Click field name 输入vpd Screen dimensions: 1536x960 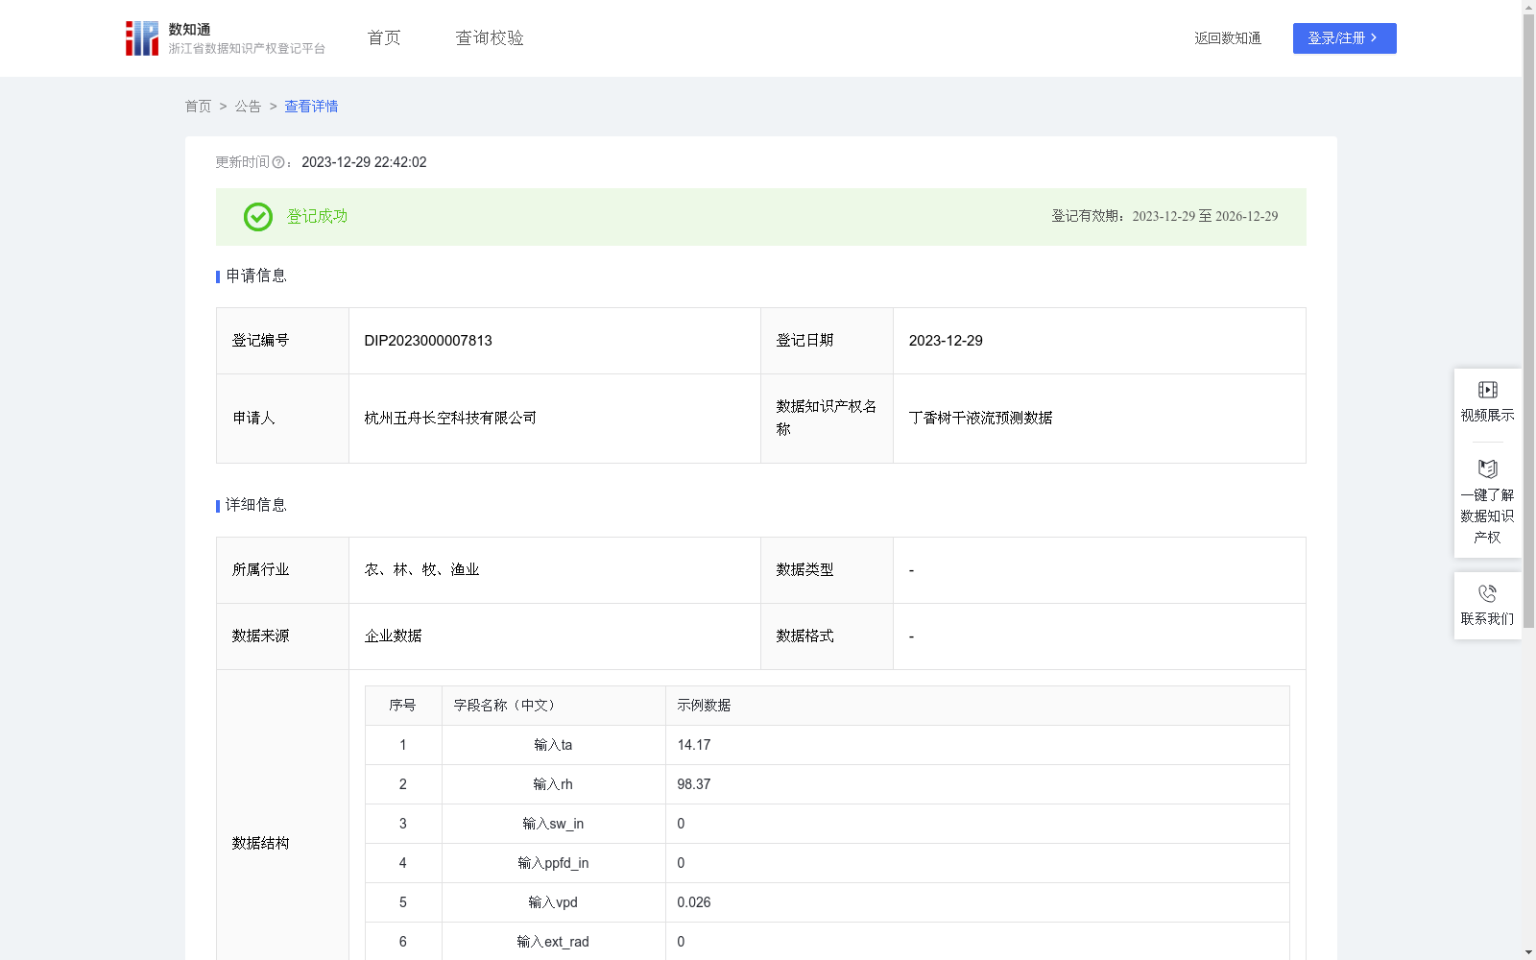click(553, 902)
